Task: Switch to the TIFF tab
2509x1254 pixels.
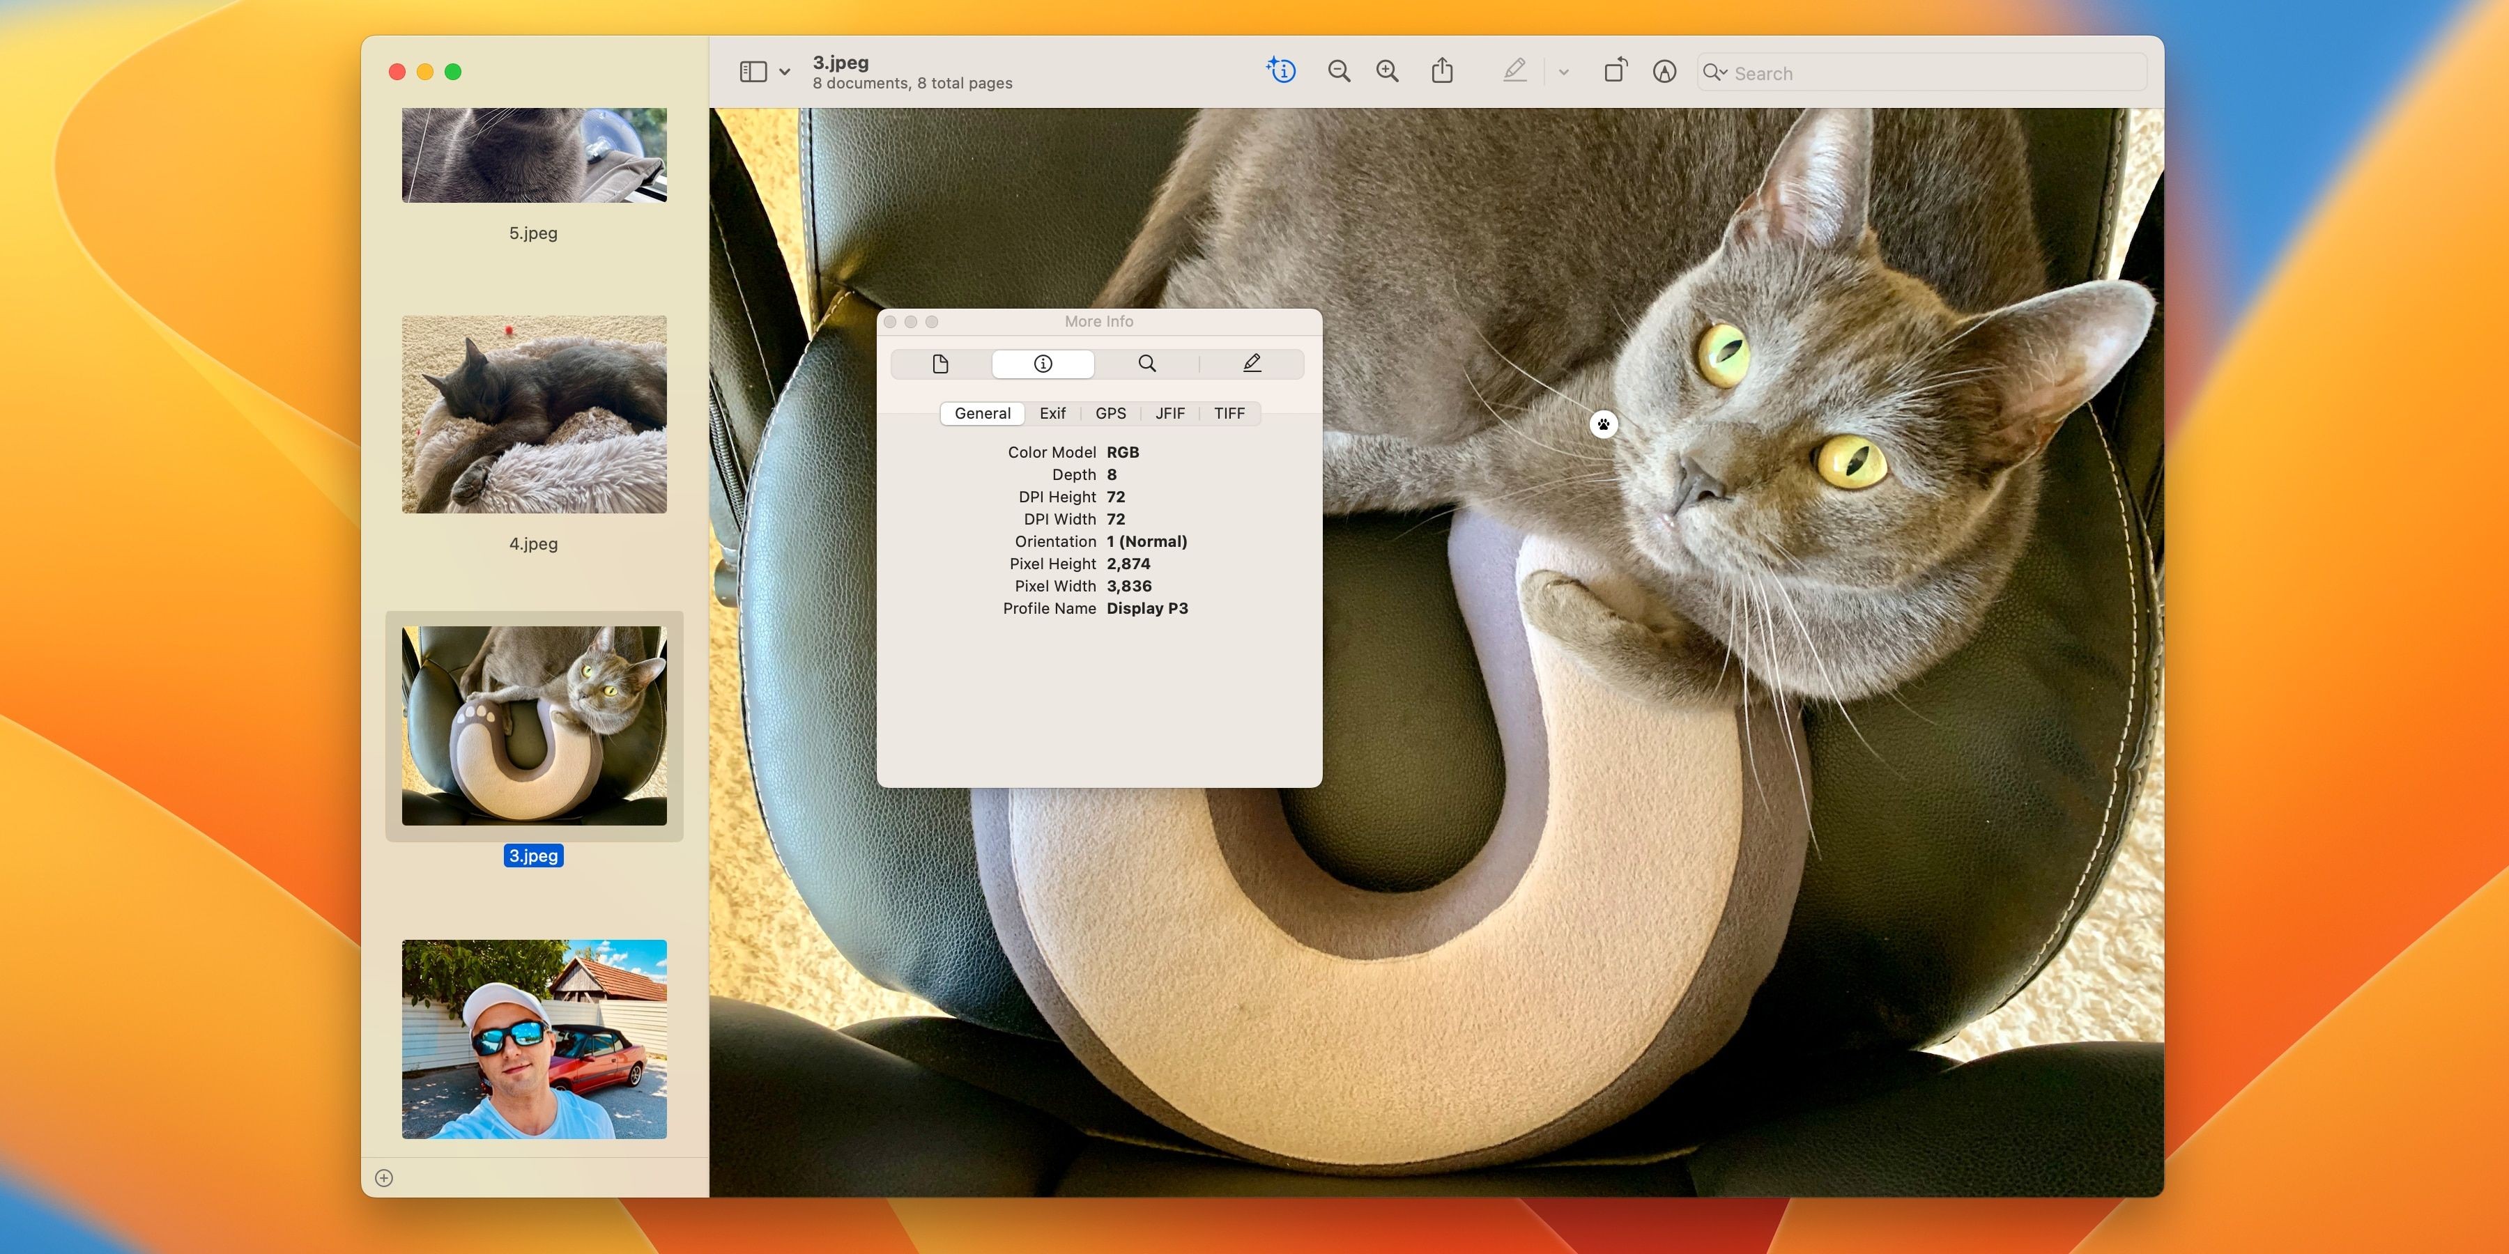Action: pyautogui.click(x=1229, y=414)
